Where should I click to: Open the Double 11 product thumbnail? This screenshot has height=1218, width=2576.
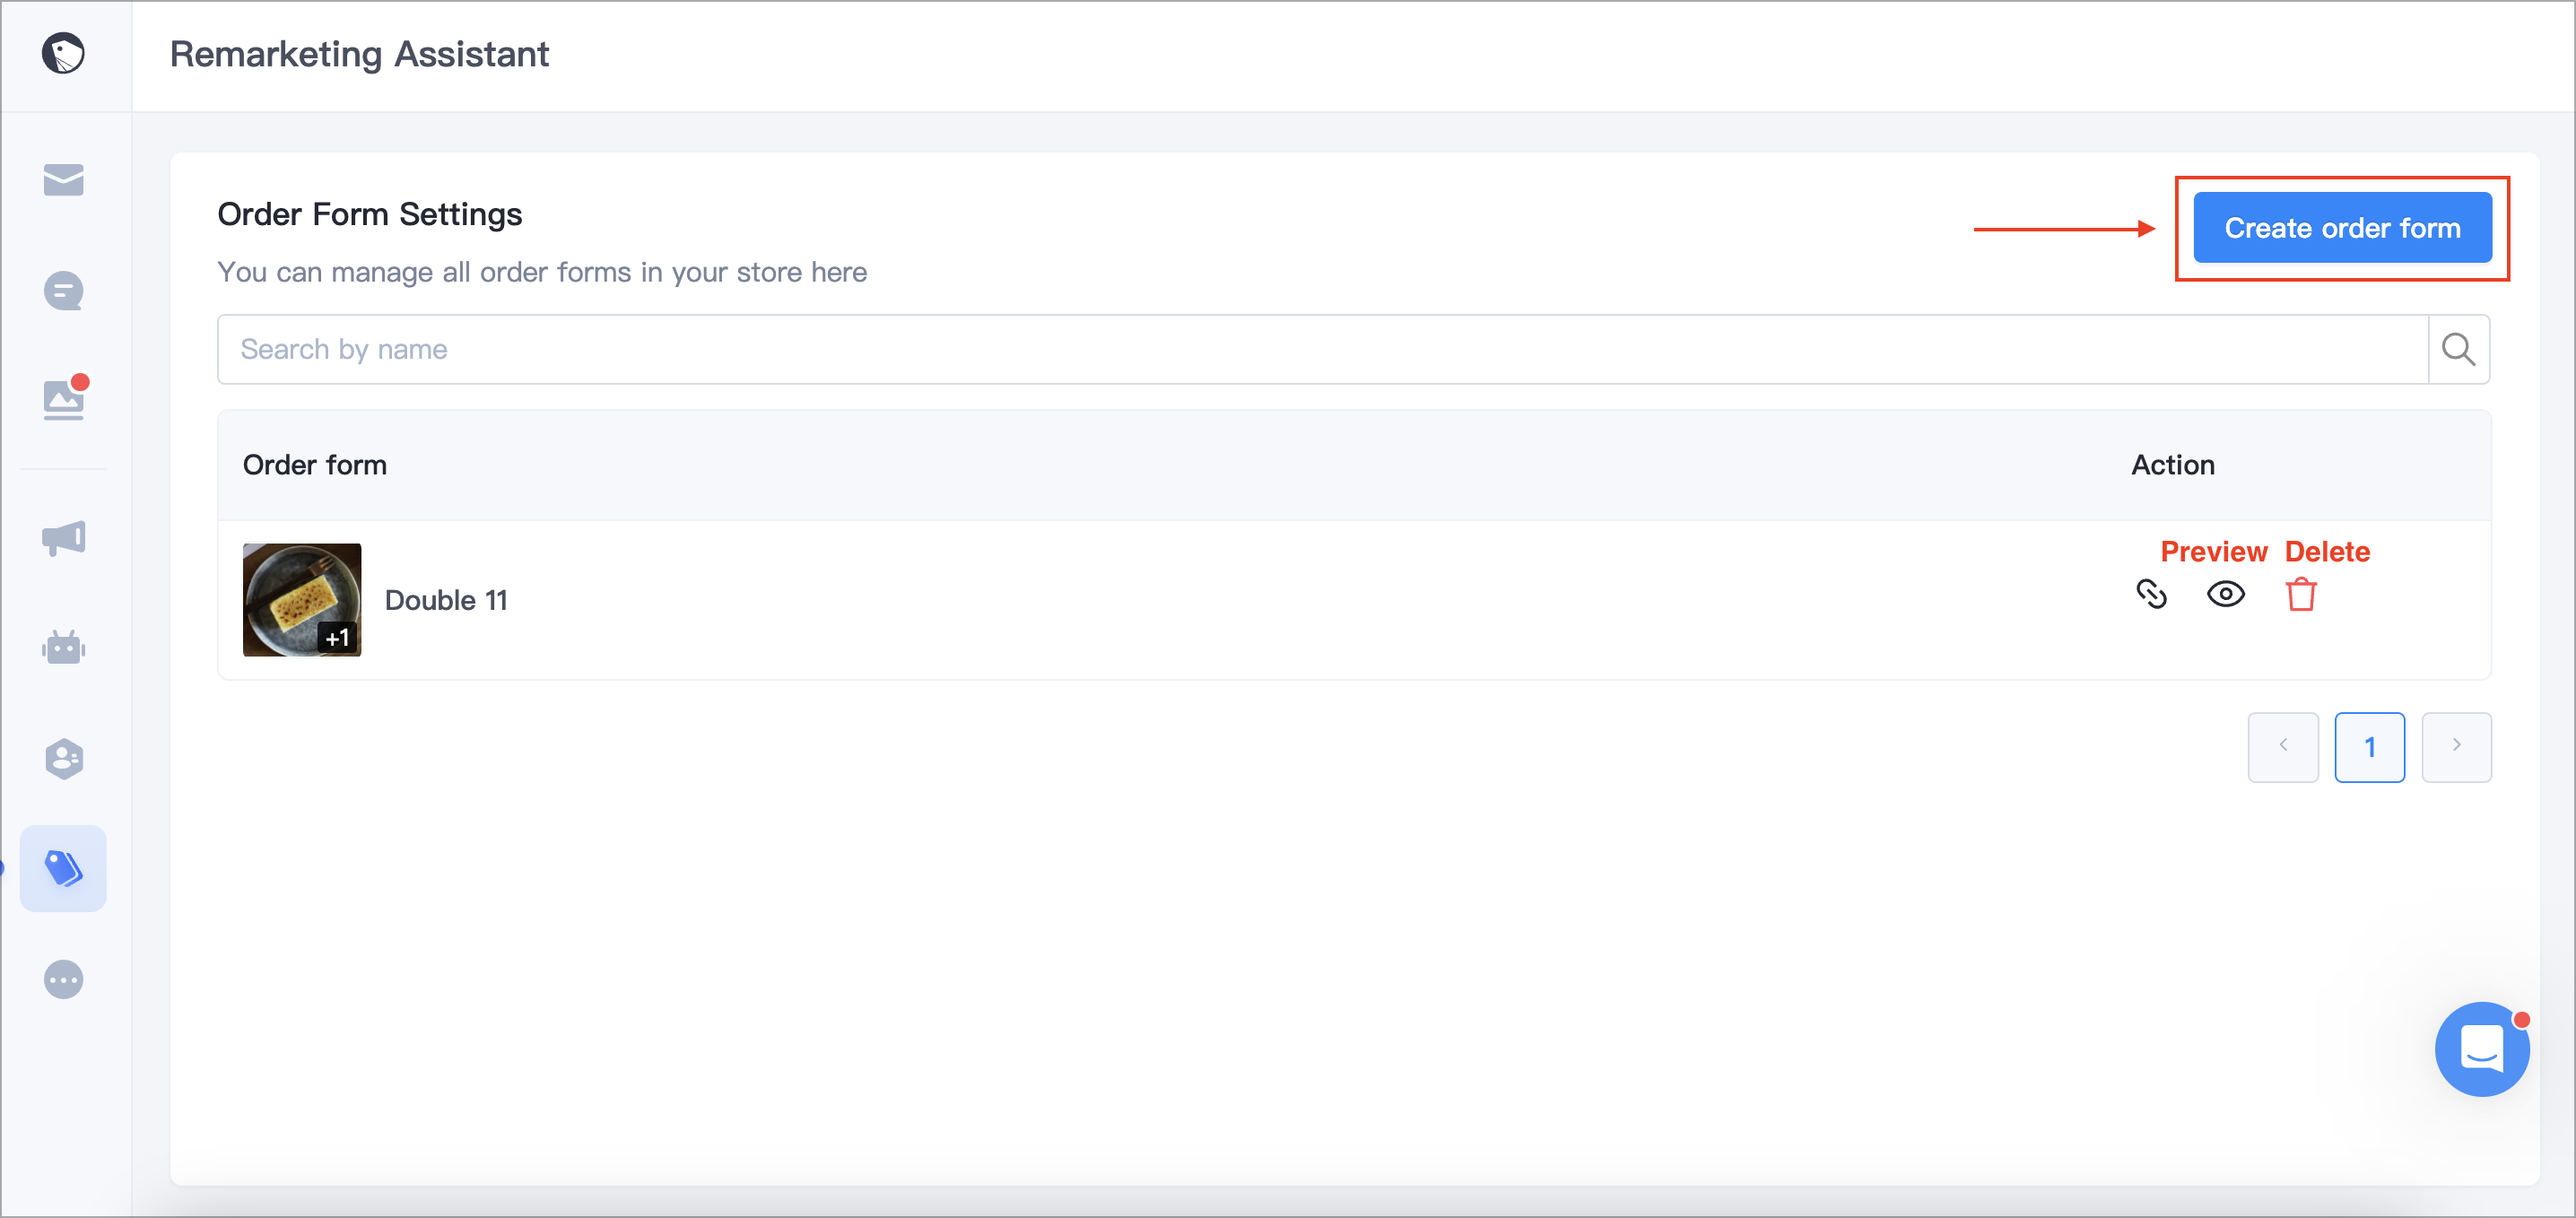coord(302,600)
